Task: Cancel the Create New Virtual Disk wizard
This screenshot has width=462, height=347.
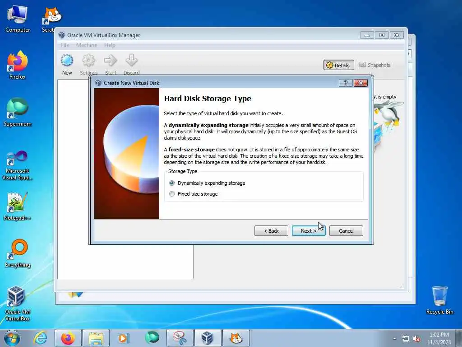Action: tap(346, 231)
